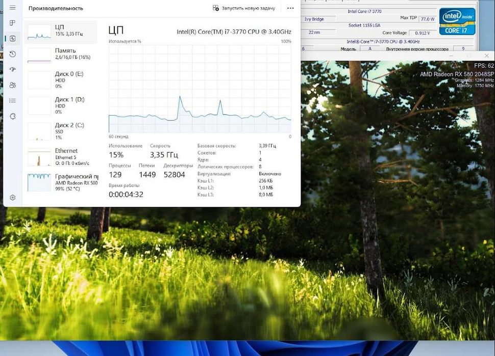495x356 pixels.
Task: Open the Task Manager hamburger navigation menu
Action: (13, 8)
